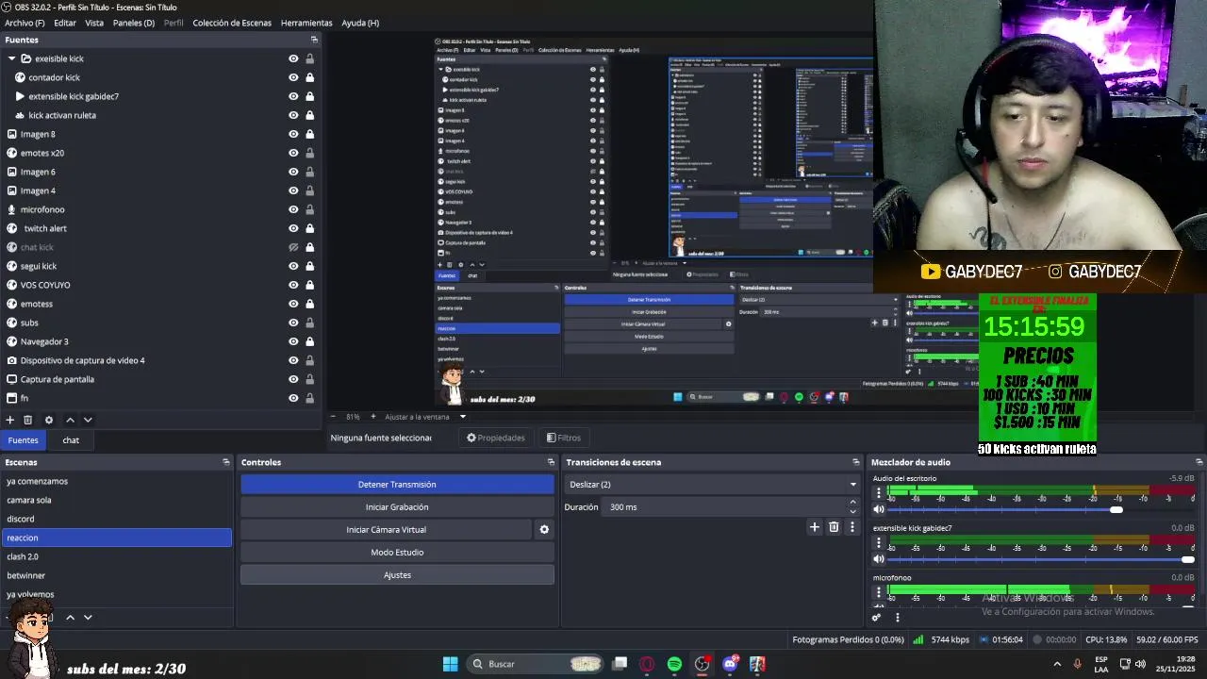Hide the microfonoo source
This screenshot has width=1207, height=679.
click(293, 209)
